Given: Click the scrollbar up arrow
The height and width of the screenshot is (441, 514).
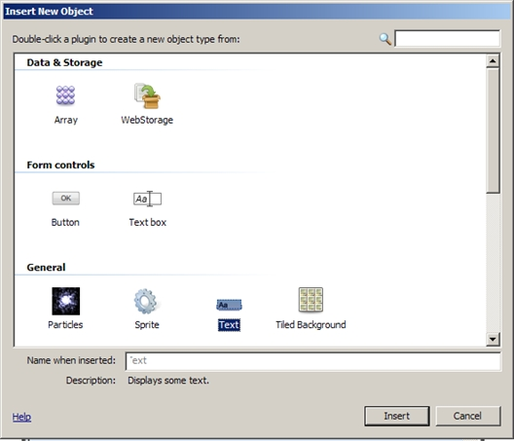Looking at the screenshot, I should click(493, 61).
